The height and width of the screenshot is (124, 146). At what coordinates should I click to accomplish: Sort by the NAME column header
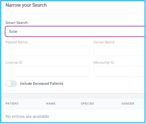[51, 104]
